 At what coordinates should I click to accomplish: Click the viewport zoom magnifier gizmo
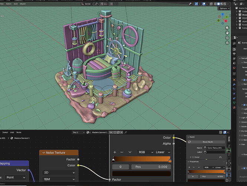pos(227,28)
